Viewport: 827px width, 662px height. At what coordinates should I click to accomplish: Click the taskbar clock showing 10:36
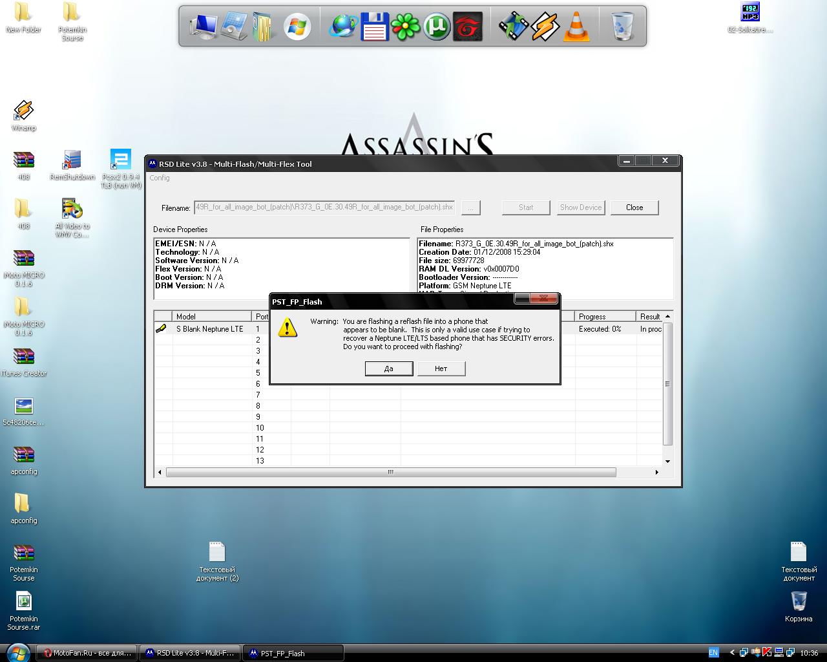click(809, 653)
